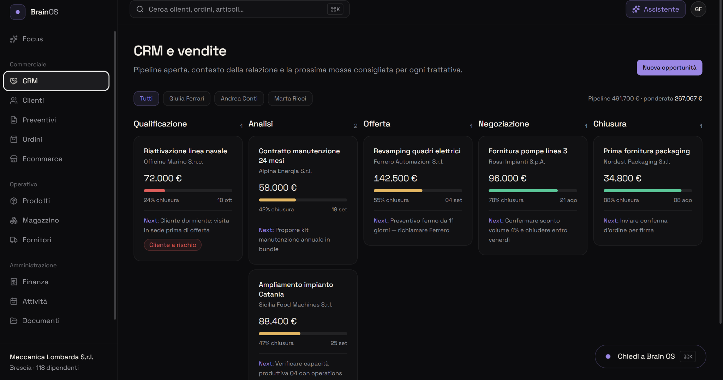Click the Magazzino boxes icon

pos(14,220)
